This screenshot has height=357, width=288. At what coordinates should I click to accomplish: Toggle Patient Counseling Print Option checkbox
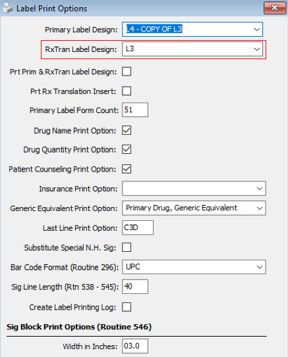tap(127, 169)
